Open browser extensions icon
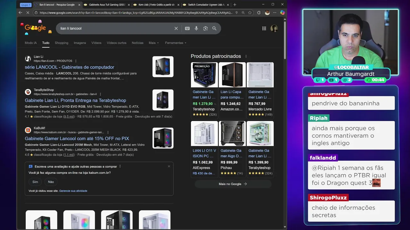 pyautogui.click(x=259, y=12)
